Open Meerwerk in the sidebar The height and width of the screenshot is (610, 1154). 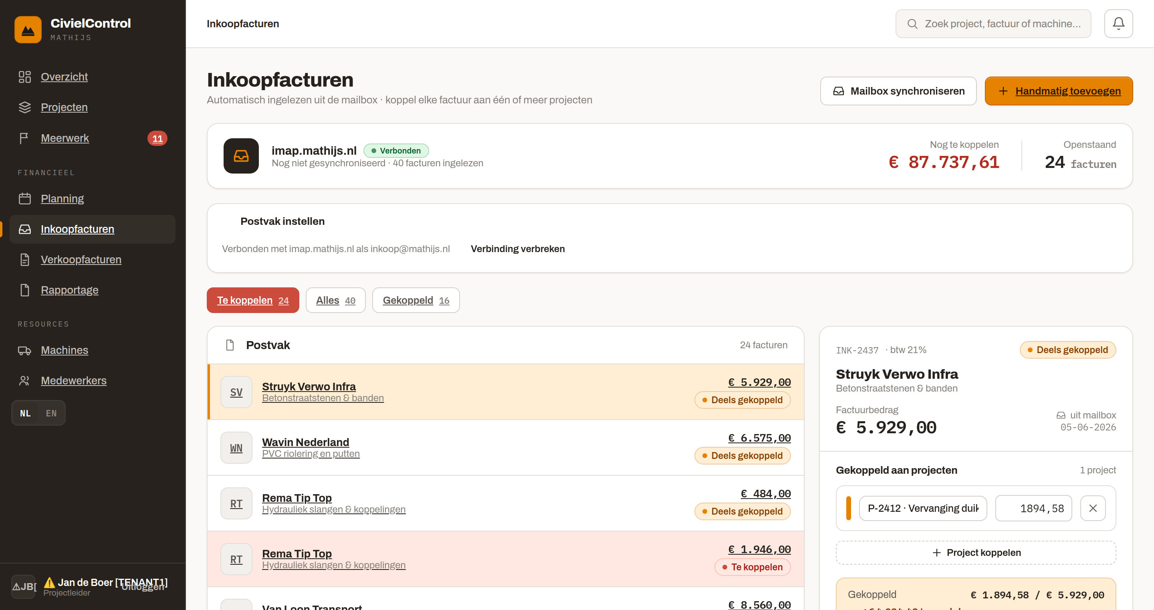(92, 138)
